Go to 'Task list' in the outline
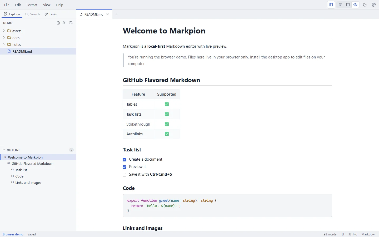 38,170
